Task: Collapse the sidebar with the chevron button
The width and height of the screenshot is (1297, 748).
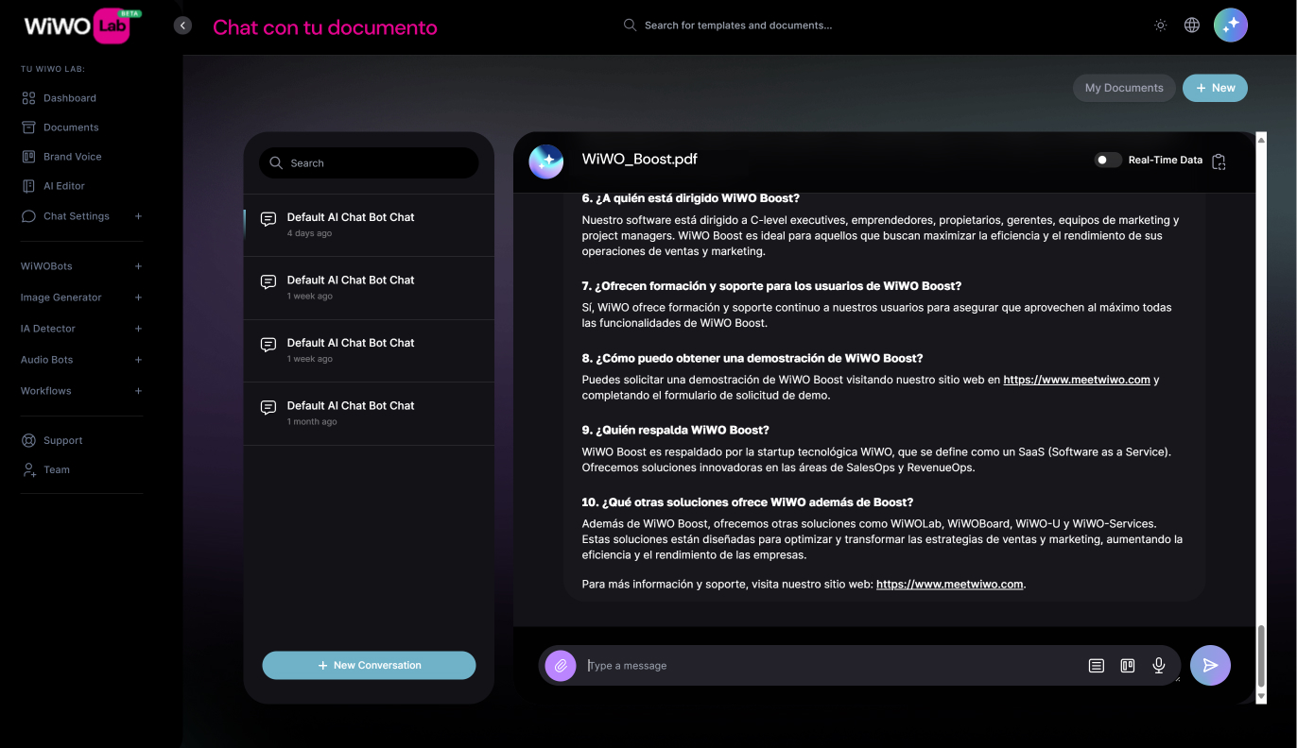Action: click(182, 25)
